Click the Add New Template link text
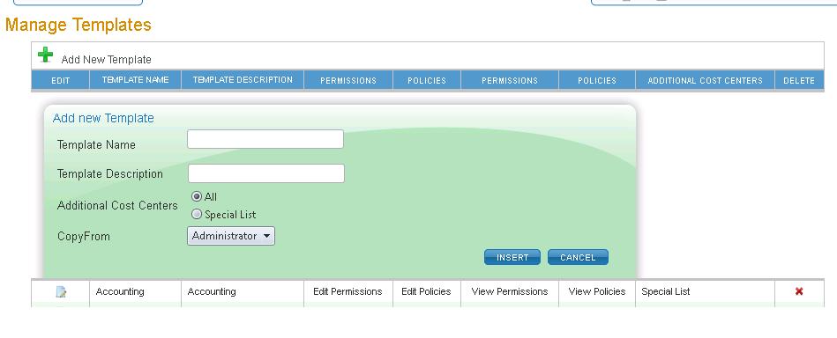This screenshot has height=338, width=837. point(106,60)
